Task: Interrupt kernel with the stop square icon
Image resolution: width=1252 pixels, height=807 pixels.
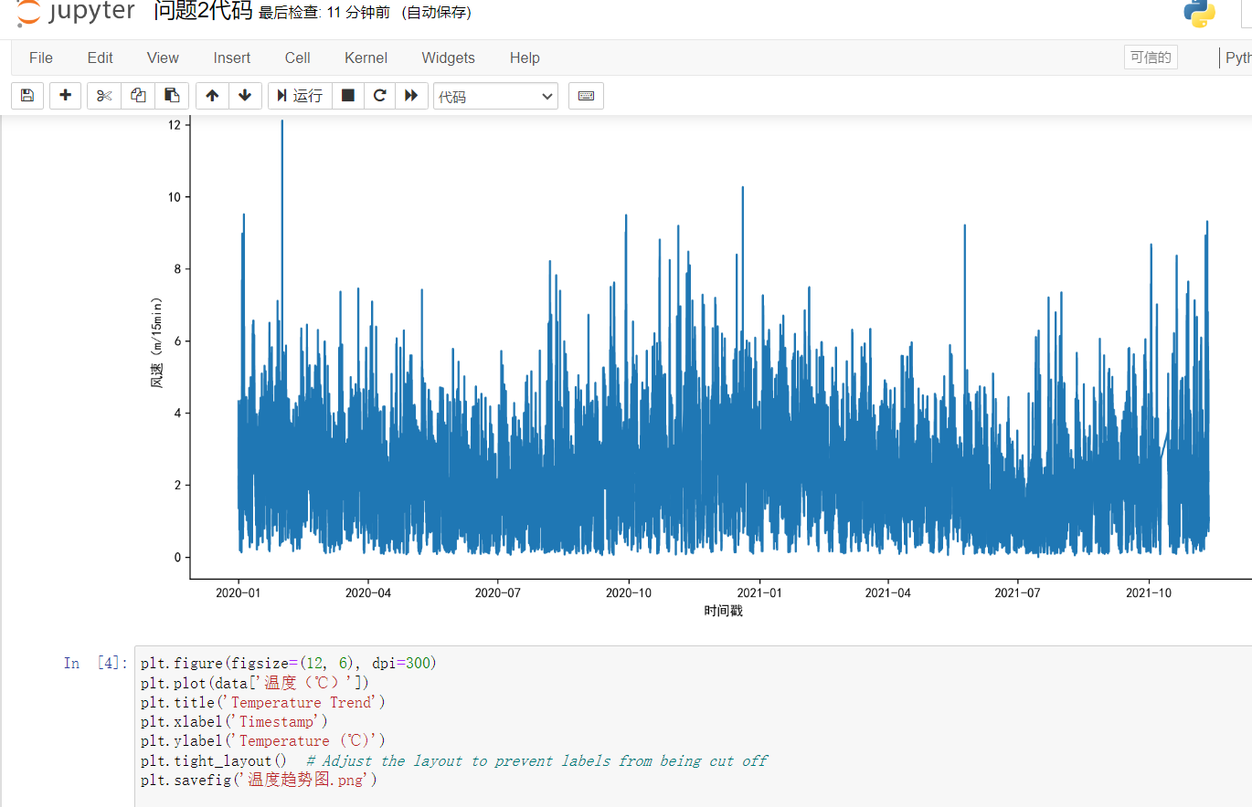Action: pyautogui.click(x=348, y=96)
